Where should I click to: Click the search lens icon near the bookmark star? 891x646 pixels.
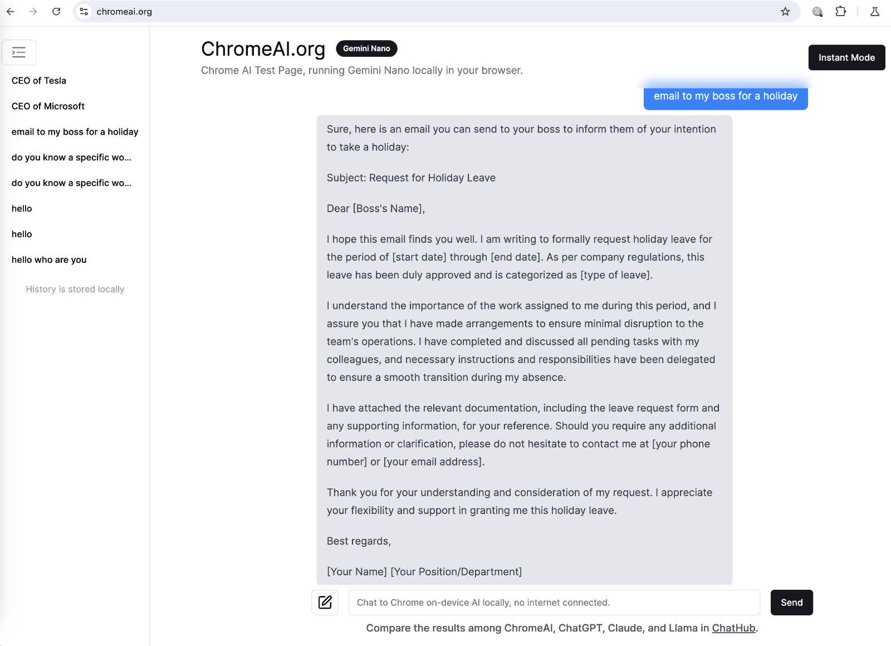tap(816, 11)
